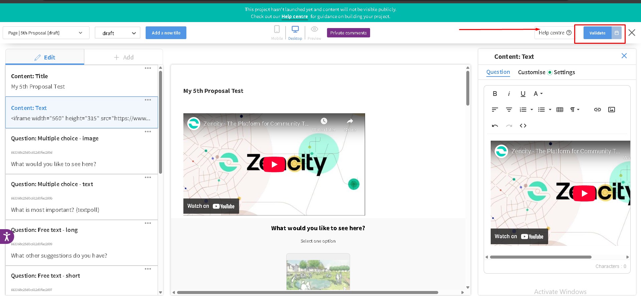Click the preview vertical scrollbar
The width and height of the screenshot is (641, 296).
click(468, 88)
